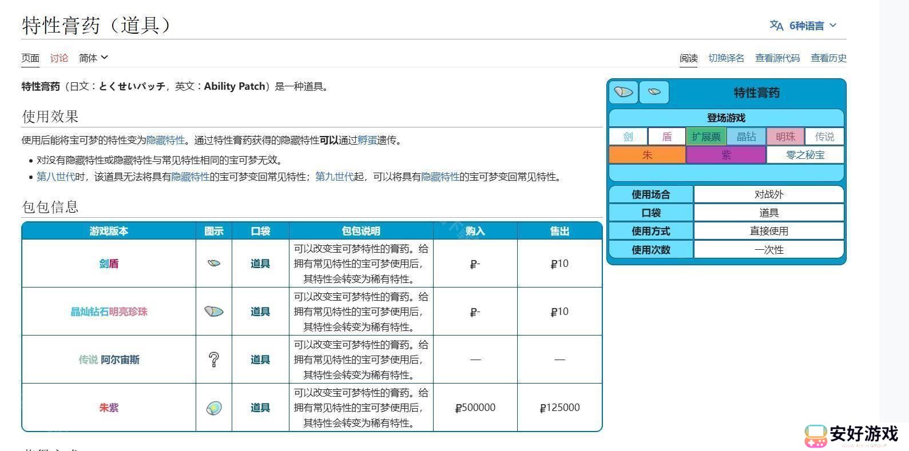Click 切换译名 in the top bar
Image resolution: width=909 pixels, height=451 pixels.
coord(726,58)
